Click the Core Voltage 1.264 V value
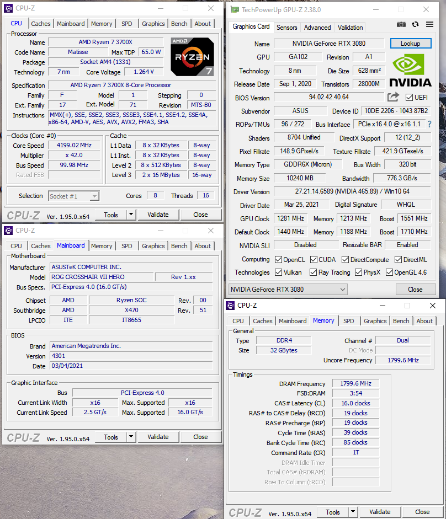 pos(144,72)
